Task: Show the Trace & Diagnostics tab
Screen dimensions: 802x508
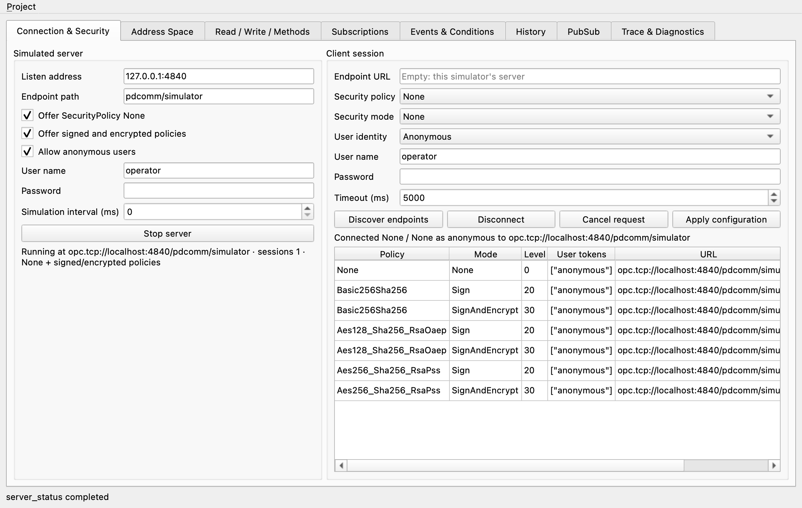Action: coord(663,32)
